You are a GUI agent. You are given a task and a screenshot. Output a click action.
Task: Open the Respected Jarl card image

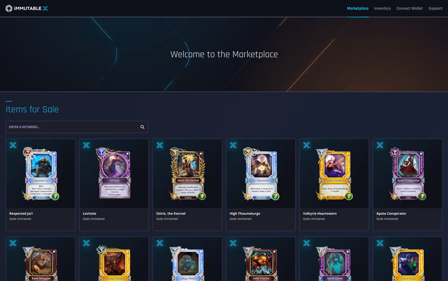(x=41, y=174)
